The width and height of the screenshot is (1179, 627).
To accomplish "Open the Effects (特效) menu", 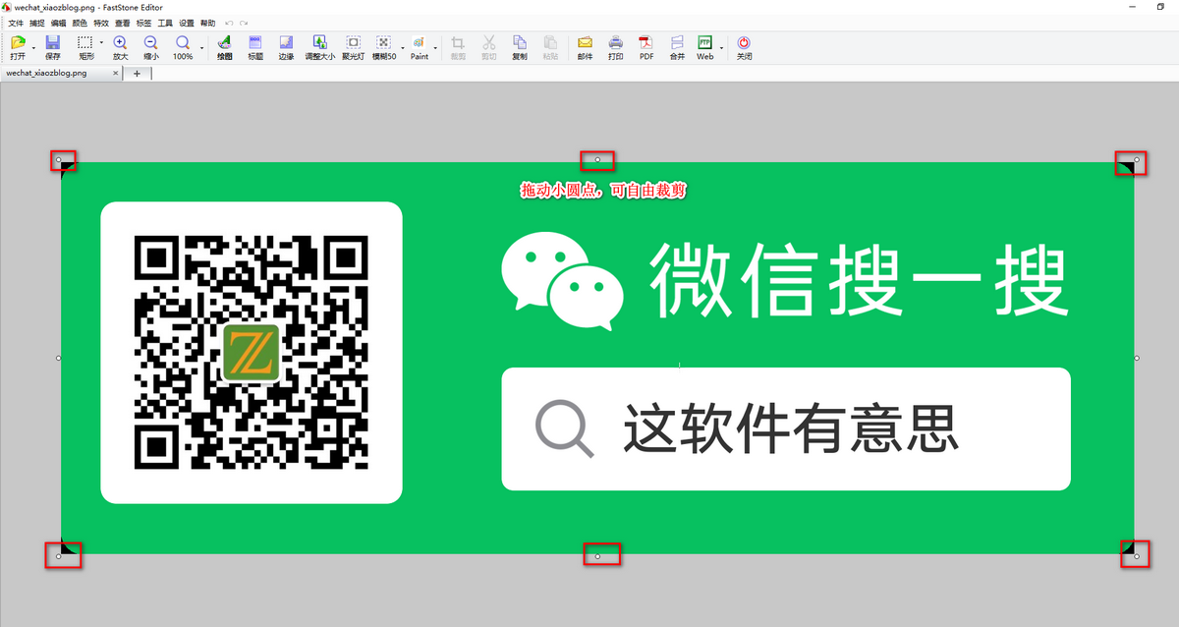I will coord(101,23).
